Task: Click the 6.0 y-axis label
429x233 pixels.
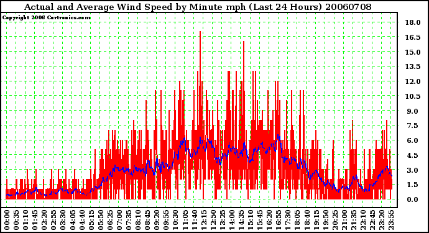Action: [413, 140]
